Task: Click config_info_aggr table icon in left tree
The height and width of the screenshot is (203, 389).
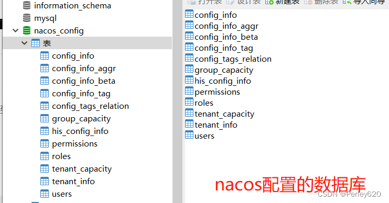Action: (45, 68)
